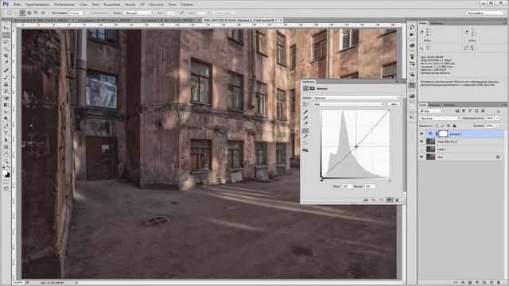Set background color swatch
The height and width of the screenshot is (286, 509).
(8, 176)
